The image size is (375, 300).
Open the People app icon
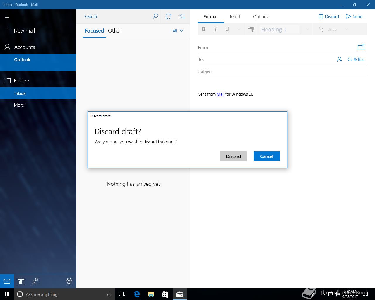(35, 281)
